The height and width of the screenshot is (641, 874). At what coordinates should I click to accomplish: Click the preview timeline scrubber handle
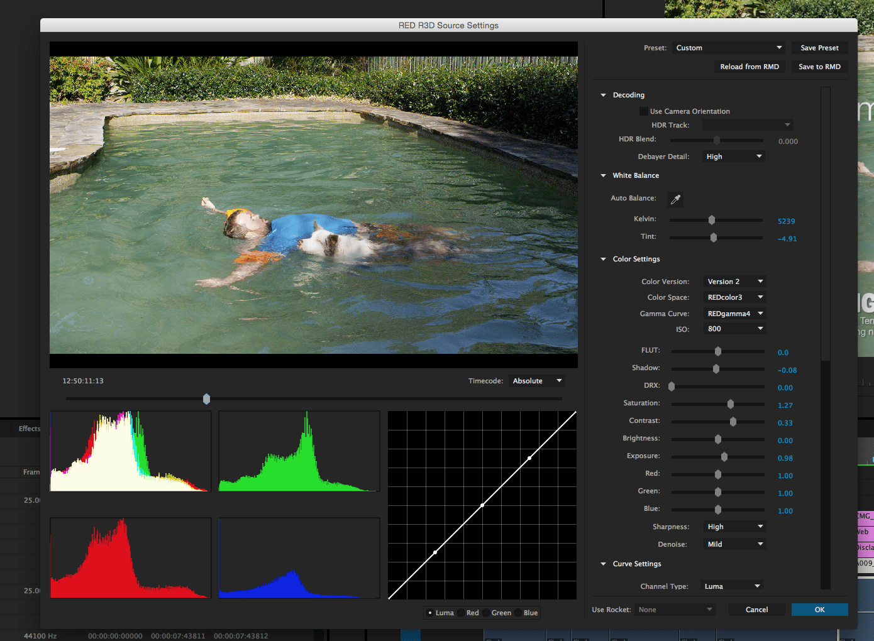click(x=206, y=399)
